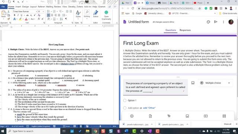Customize theme with palette icon in Forms
The width and height of the screenshot is (238, 134).
pyautogui.click(x=208, y=22)
